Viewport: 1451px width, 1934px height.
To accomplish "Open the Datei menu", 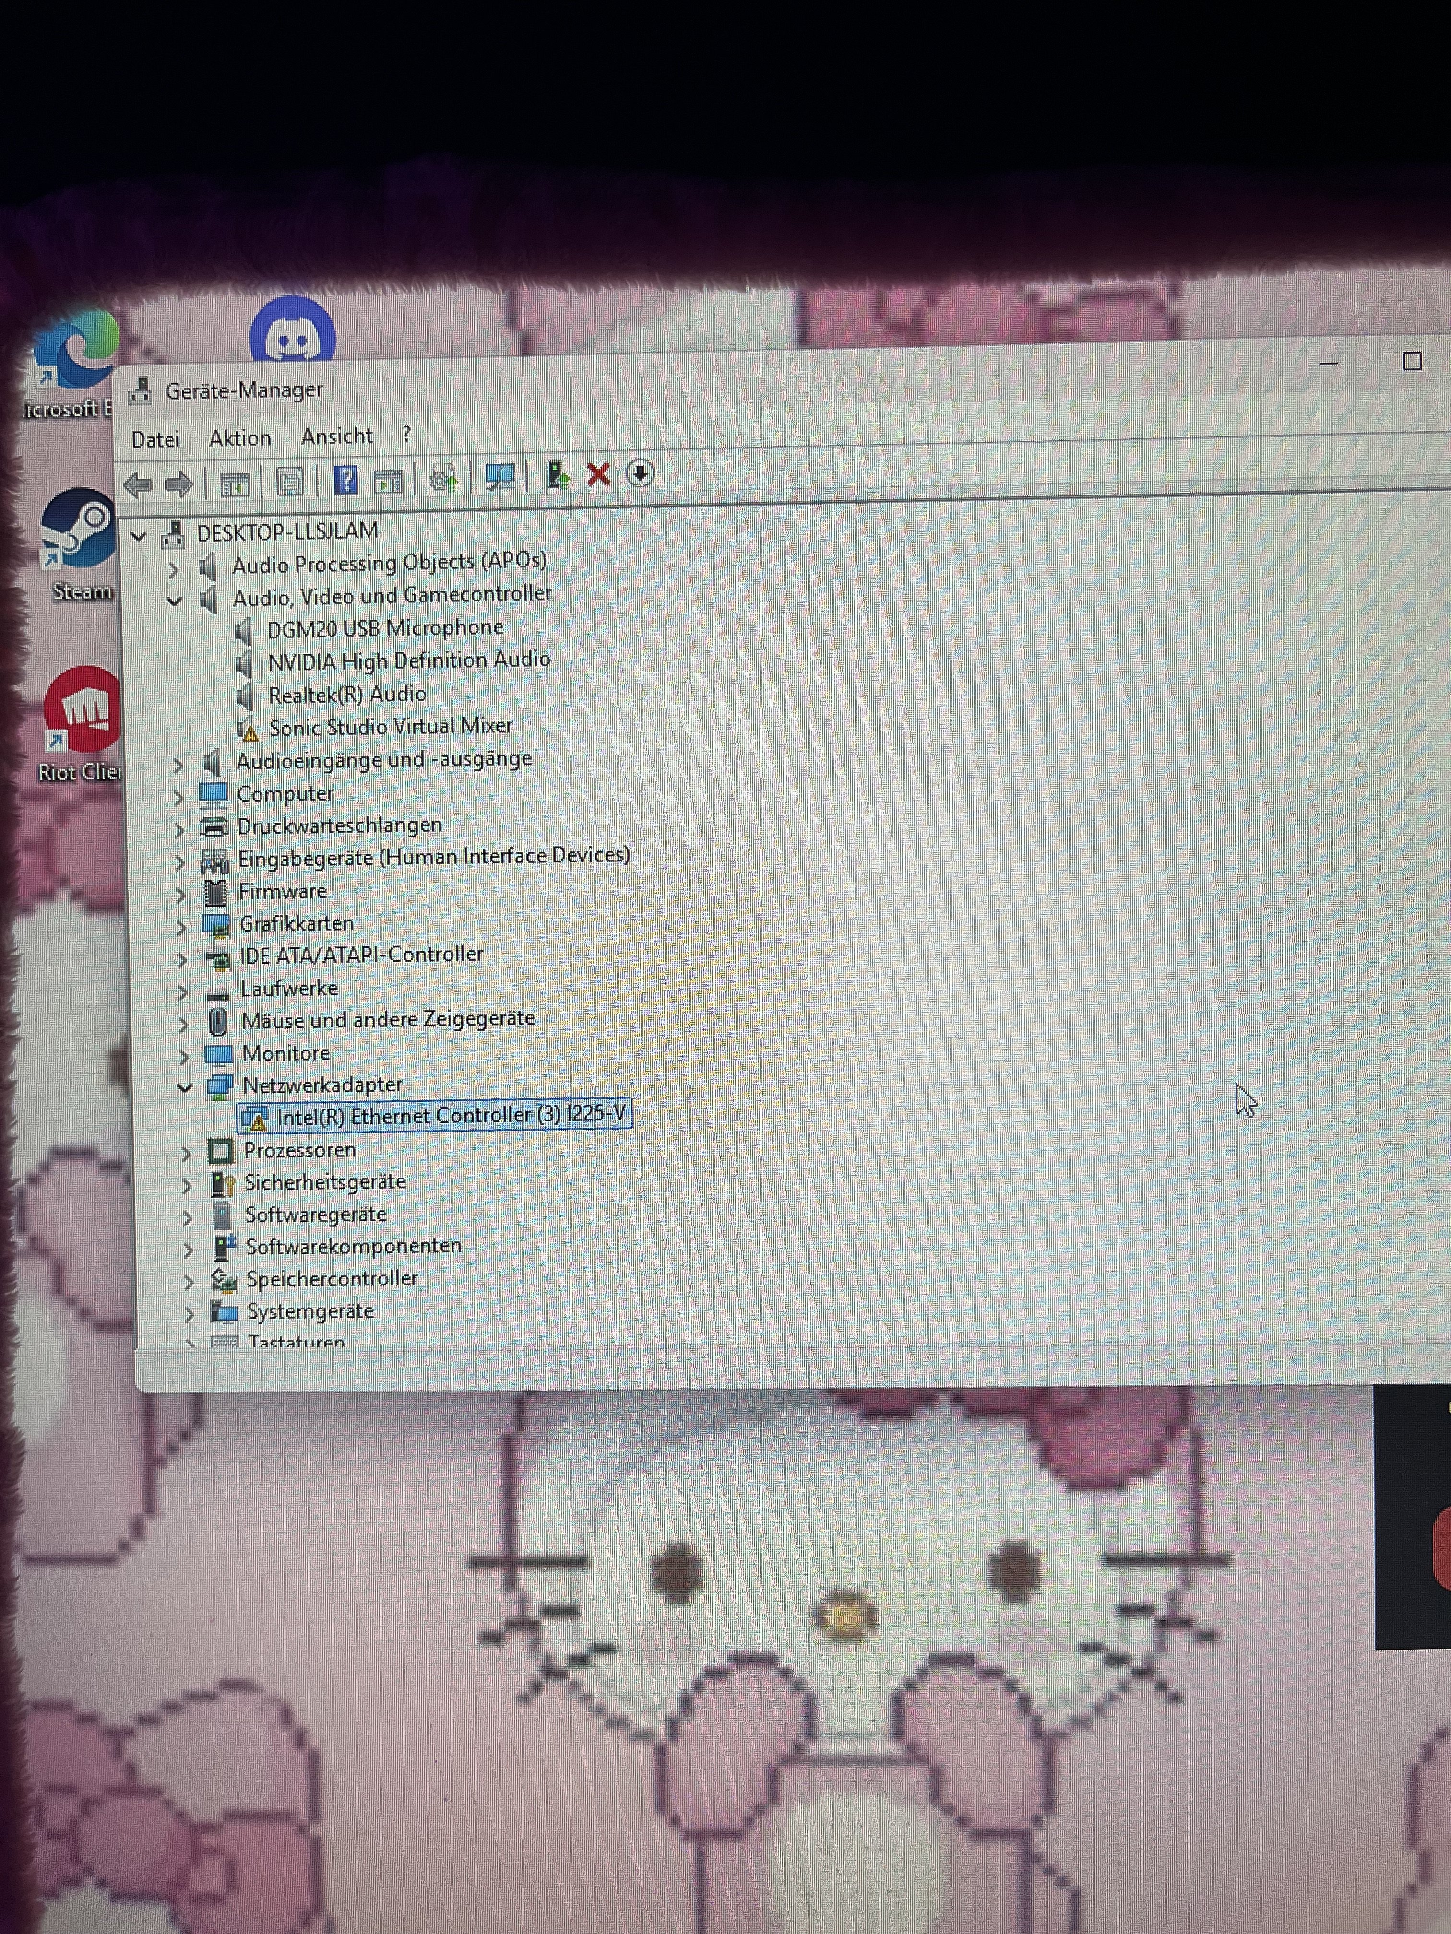I will 155,440.
